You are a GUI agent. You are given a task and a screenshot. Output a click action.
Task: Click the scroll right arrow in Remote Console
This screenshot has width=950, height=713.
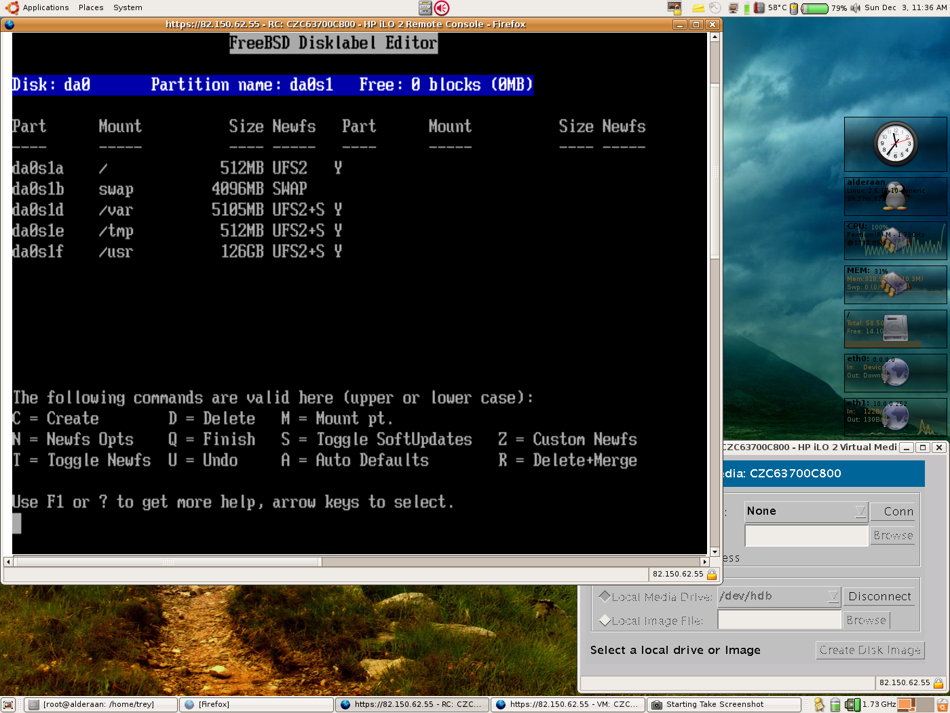(x=704, y=562)
